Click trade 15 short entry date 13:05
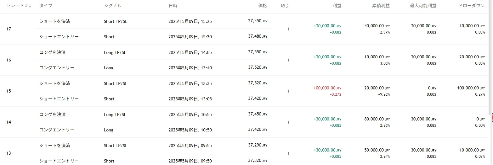493x165 pixels. (190, 99)
